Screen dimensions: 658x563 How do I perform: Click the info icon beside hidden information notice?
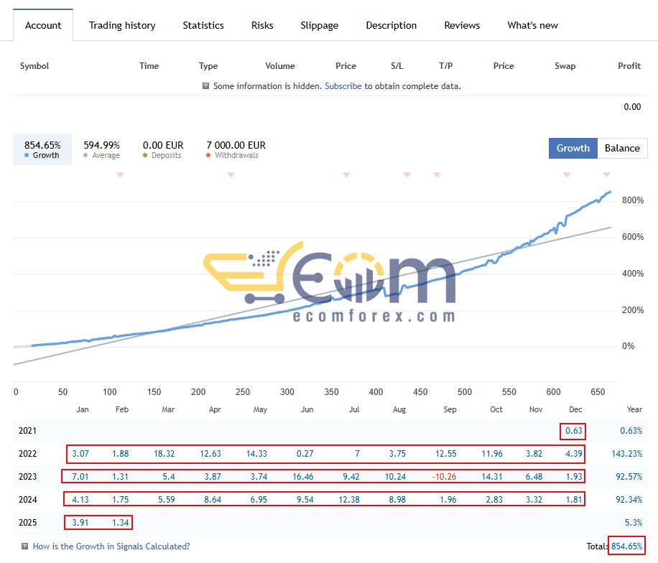205,86
